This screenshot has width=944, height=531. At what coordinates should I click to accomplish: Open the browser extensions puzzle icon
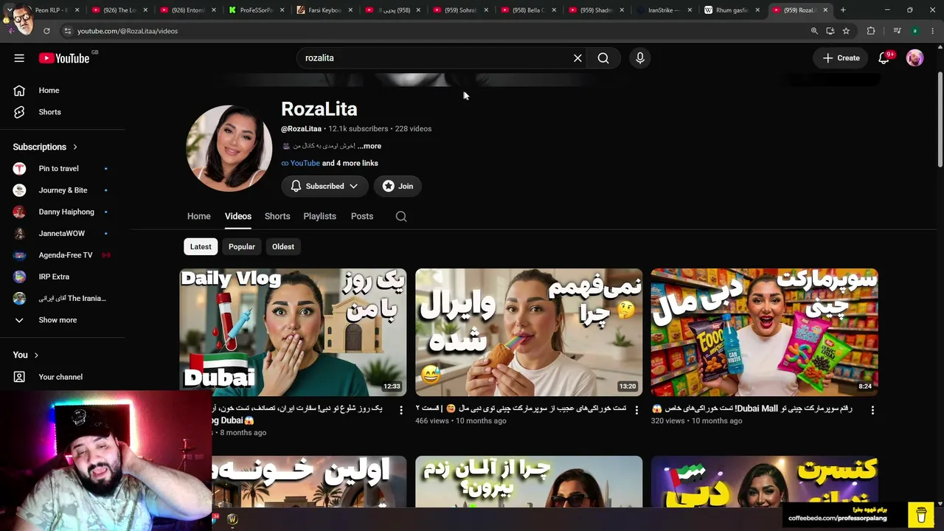[871, 31]
